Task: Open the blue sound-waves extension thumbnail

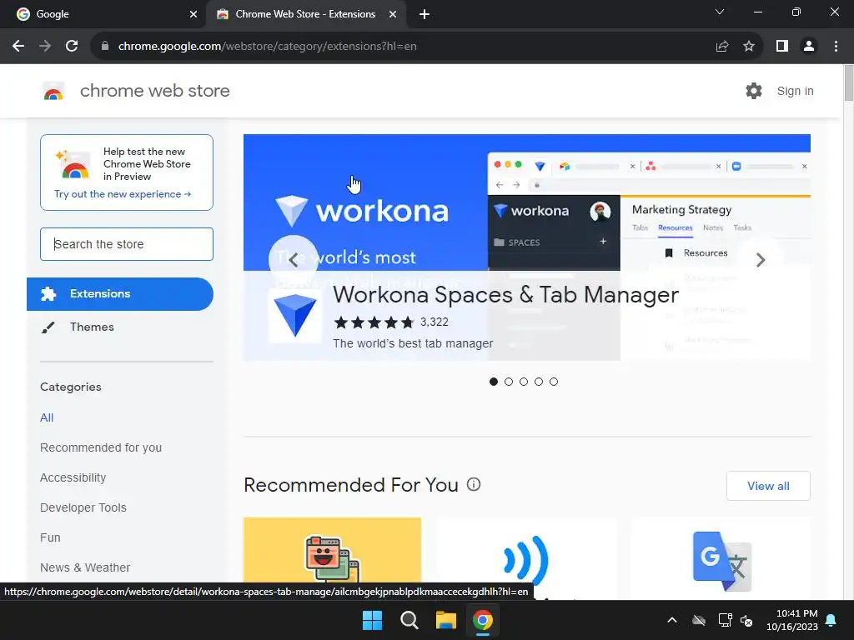Action: click(526, 557)
